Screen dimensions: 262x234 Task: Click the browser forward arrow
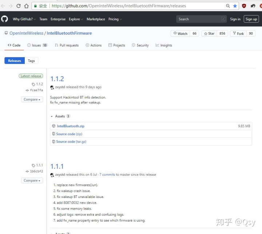pyautogui.click(x=11, y=6)
